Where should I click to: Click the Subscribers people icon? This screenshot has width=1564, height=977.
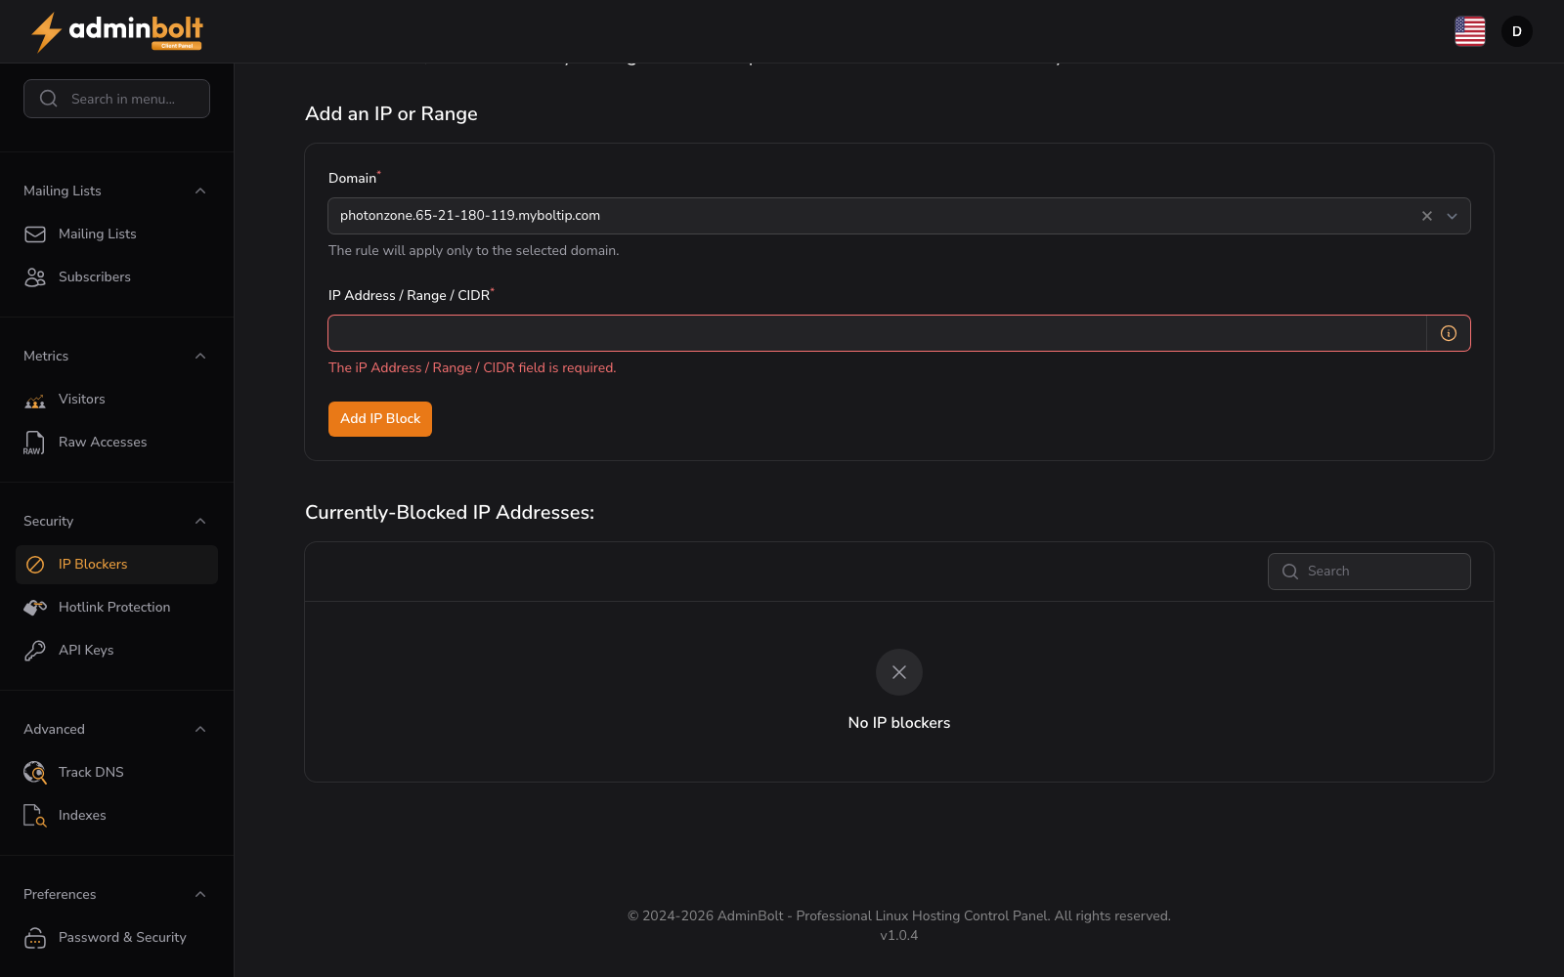[35, 277]
